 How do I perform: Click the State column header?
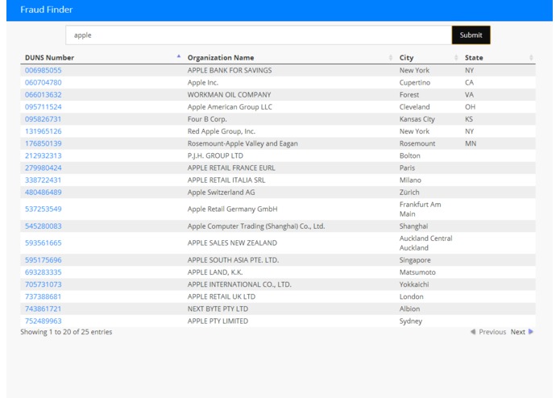[x=474, y=57]
